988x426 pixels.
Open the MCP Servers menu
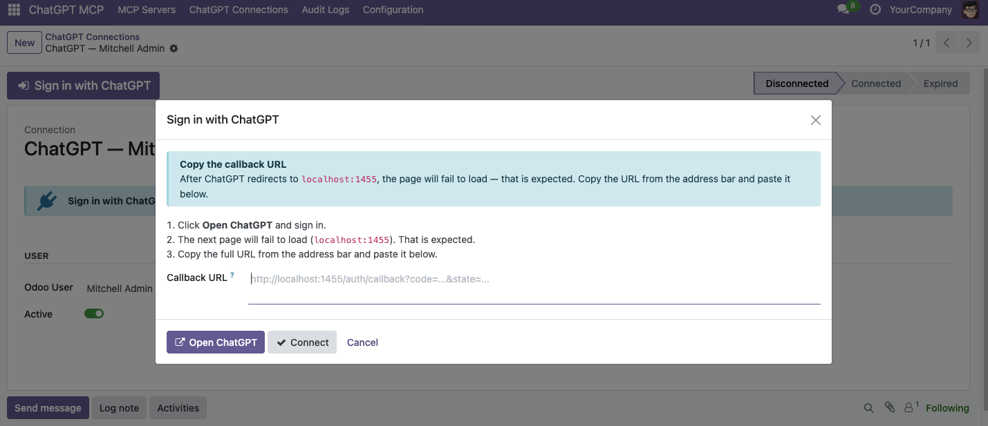[x=147, y=10]
